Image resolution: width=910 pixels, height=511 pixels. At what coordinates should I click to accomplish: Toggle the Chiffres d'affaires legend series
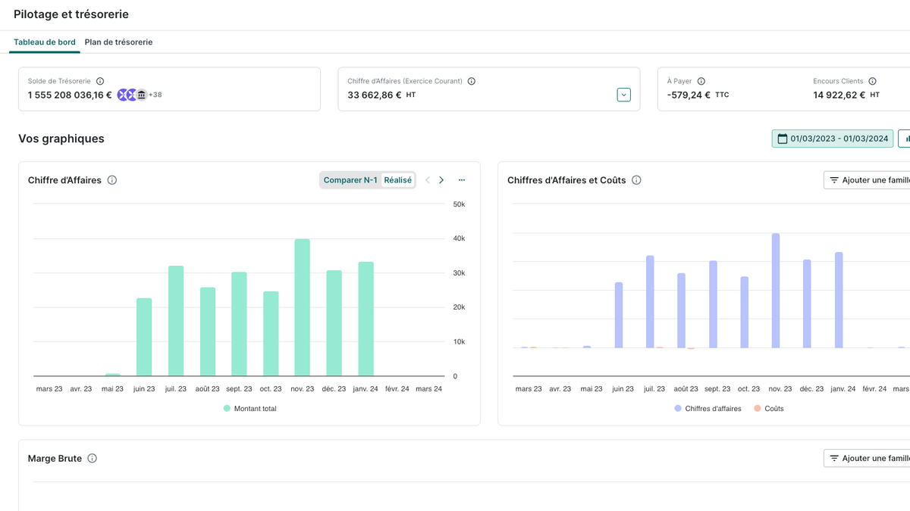(708, 409)
